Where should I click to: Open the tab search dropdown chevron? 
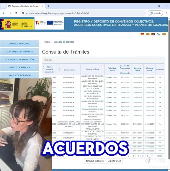[x=4, y=6]
